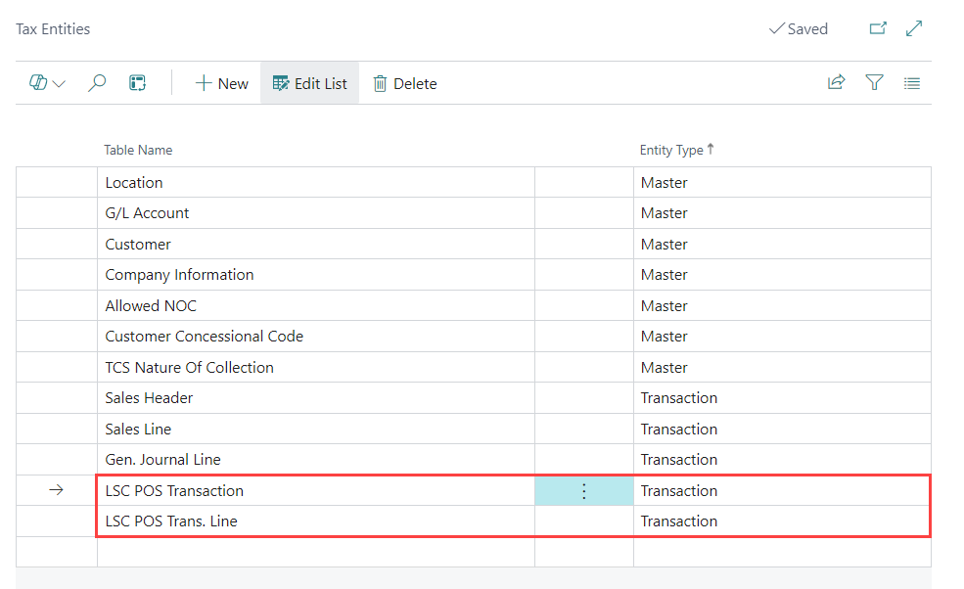Toggle Edit List mode
Viewport: 964px width, 589px height.
pos(310,83)
